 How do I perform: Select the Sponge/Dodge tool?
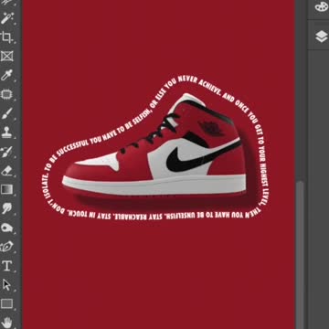[6, 228]
